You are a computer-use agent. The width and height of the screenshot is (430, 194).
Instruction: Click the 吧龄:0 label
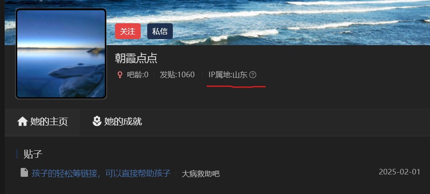pyautogui.click(x=138, y=75)
